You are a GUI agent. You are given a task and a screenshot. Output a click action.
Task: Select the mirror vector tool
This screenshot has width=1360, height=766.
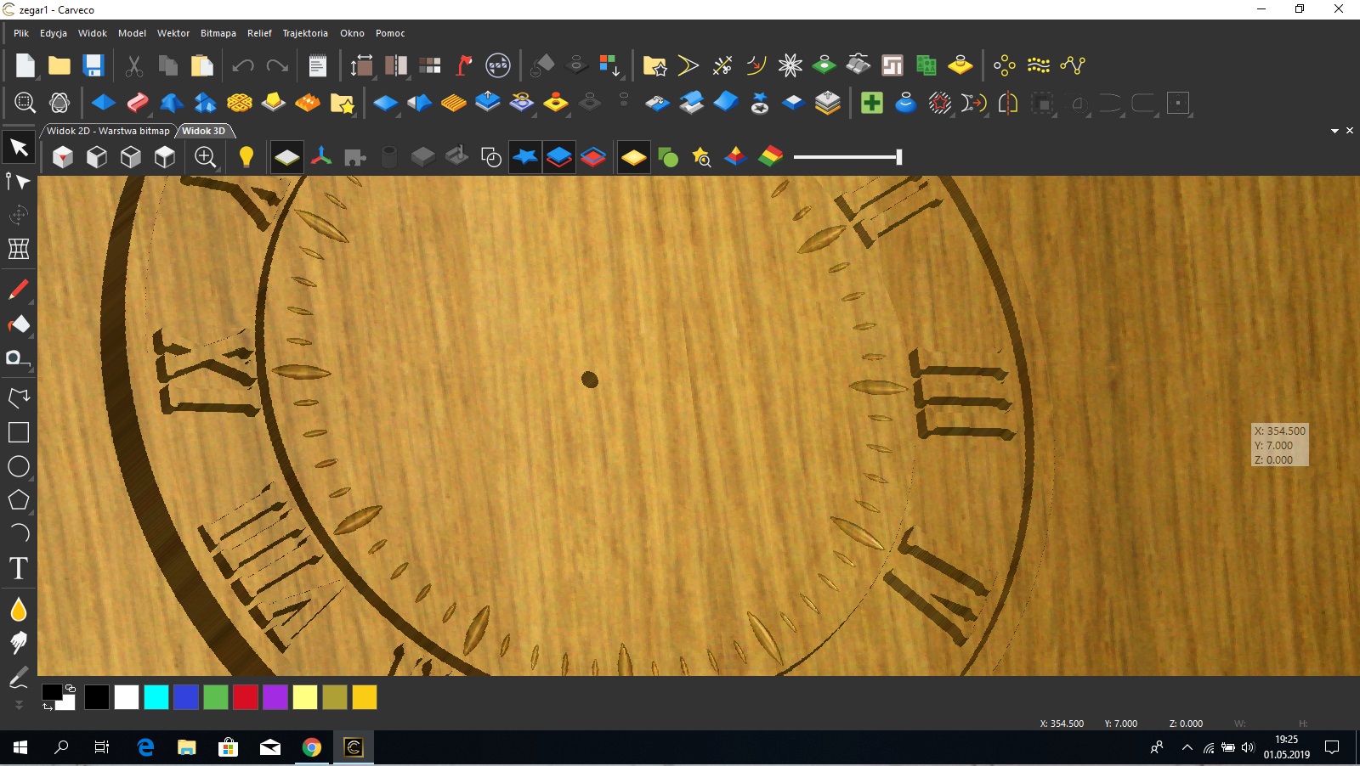click(x=1008, y=103)
